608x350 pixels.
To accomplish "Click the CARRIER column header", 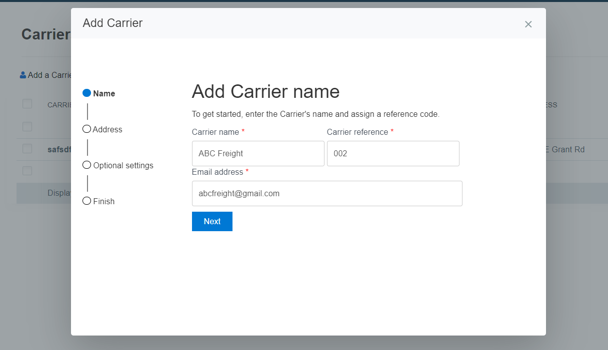I will point(60,105).
